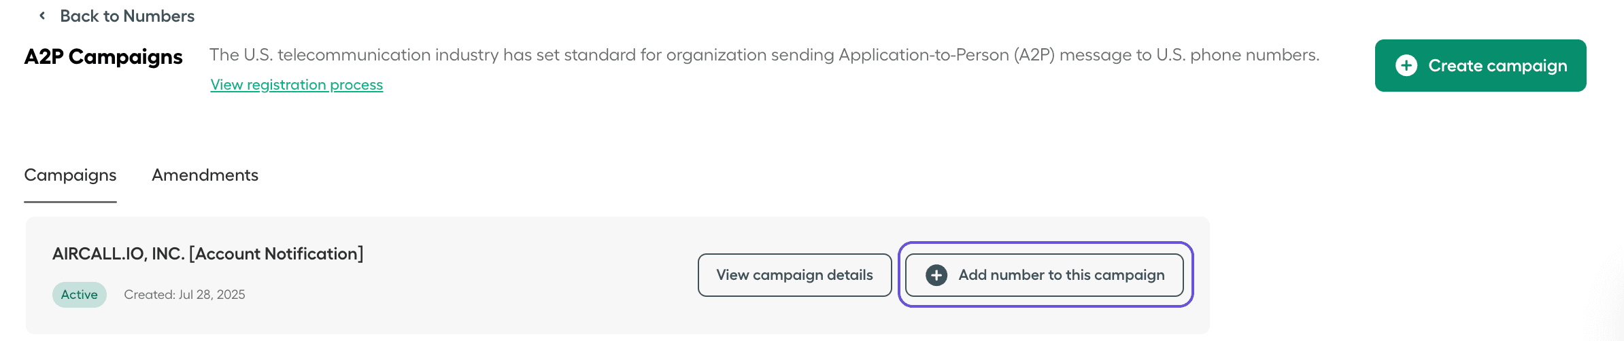Click the A2P Campaigns page heading
The image size is (1624, 341).
click(x=103, y=57)
